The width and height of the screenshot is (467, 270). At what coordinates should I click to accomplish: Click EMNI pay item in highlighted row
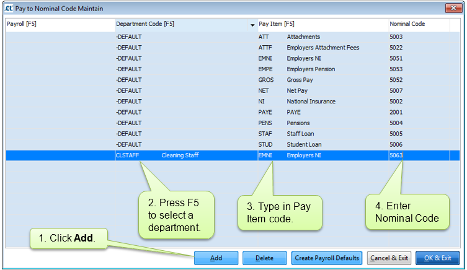[265, 155]
